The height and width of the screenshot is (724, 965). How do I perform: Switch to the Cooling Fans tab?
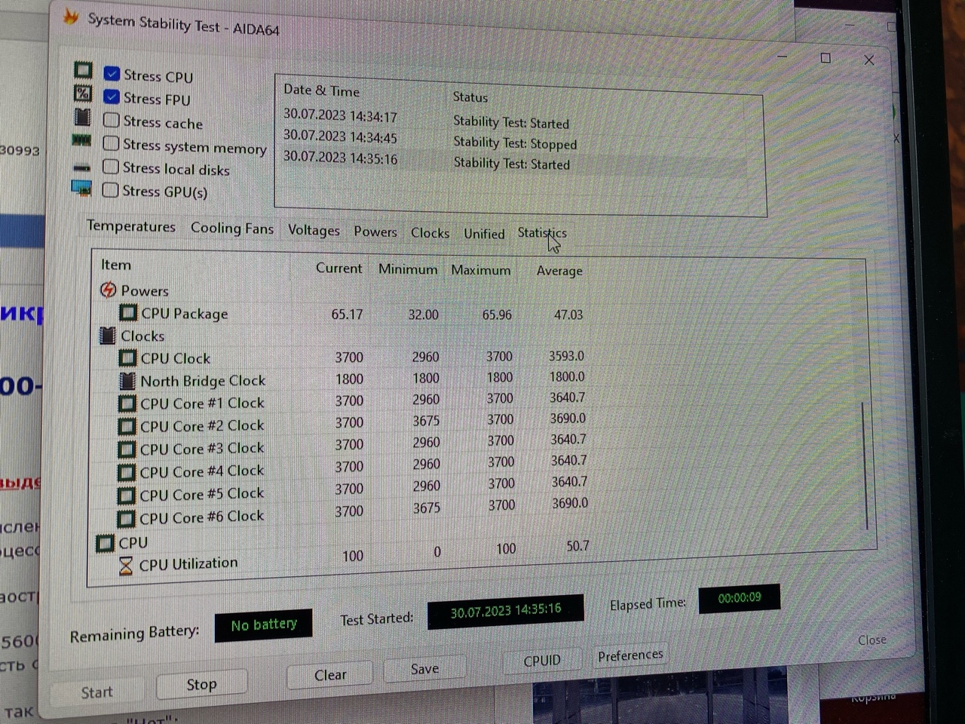[231, 228]
